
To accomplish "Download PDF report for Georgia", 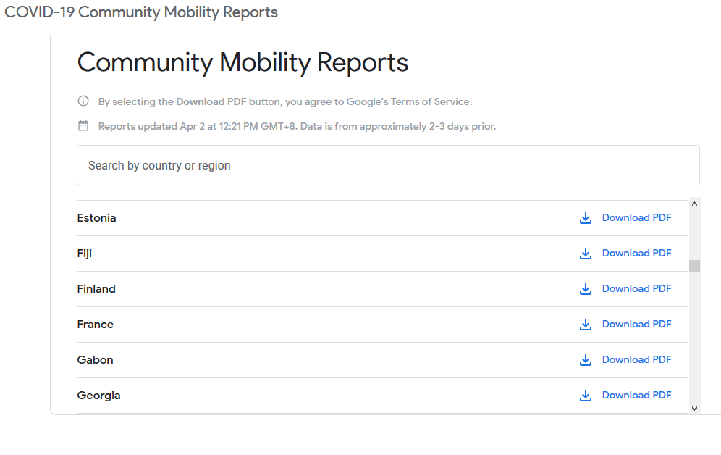I will coord(636,396).
